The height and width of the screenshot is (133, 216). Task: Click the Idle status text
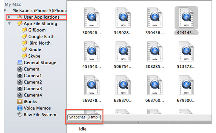[x=83, y=129]
